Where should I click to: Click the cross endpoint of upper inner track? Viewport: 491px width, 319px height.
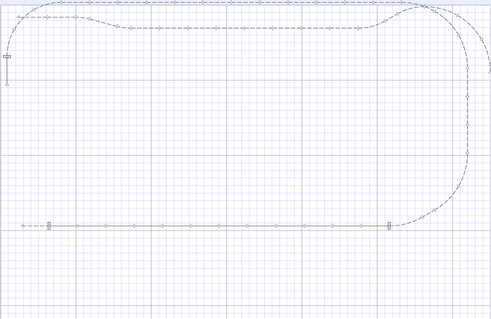(18, 17)
